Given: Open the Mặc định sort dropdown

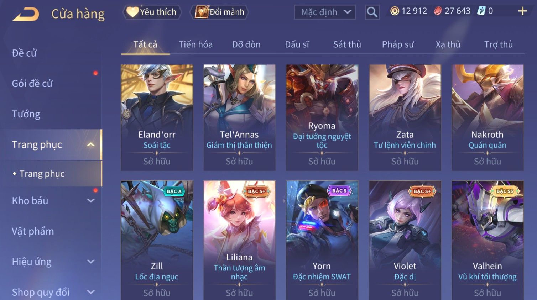Looking at the screenshot, I should click(325, 12).
